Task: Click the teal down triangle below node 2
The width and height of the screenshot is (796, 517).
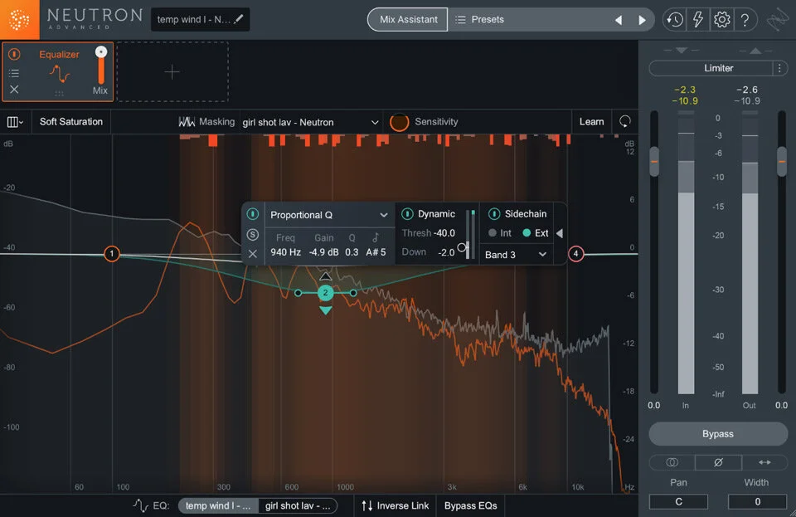Action: click(x=325, y=310)
